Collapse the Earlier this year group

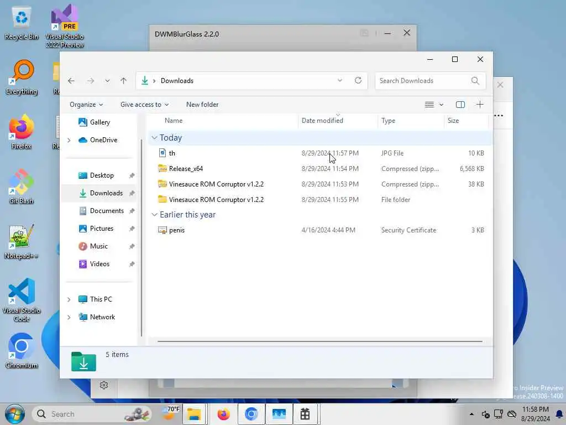click(x=154, y=215)
